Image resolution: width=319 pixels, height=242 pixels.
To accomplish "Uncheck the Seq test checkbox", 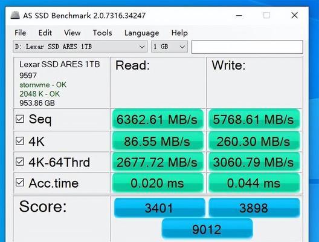I will [20, 119].
